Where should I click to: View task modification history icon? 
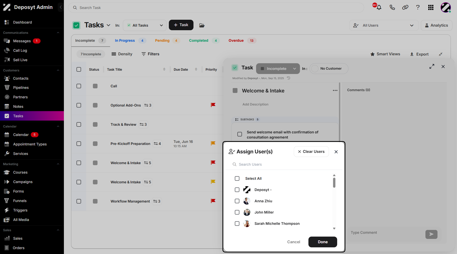(288, 78)
